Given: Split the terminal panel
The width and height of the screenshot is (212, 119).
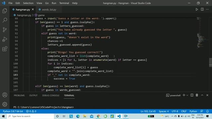Looking at the screenshot, I should point(192,95).
